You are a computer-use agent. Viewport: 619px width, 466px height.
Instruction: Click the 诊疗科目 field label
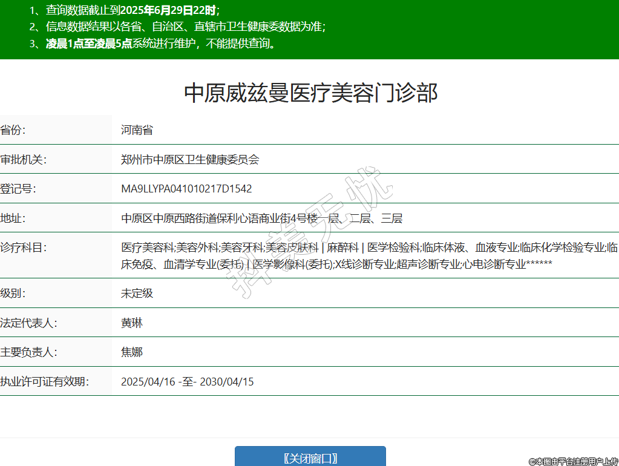coord(24,248)
